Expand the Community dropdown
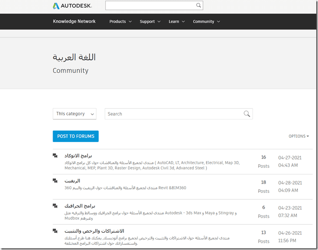Image resolution: width=318 pixels, height=250 pixels. tap(206, 22)
